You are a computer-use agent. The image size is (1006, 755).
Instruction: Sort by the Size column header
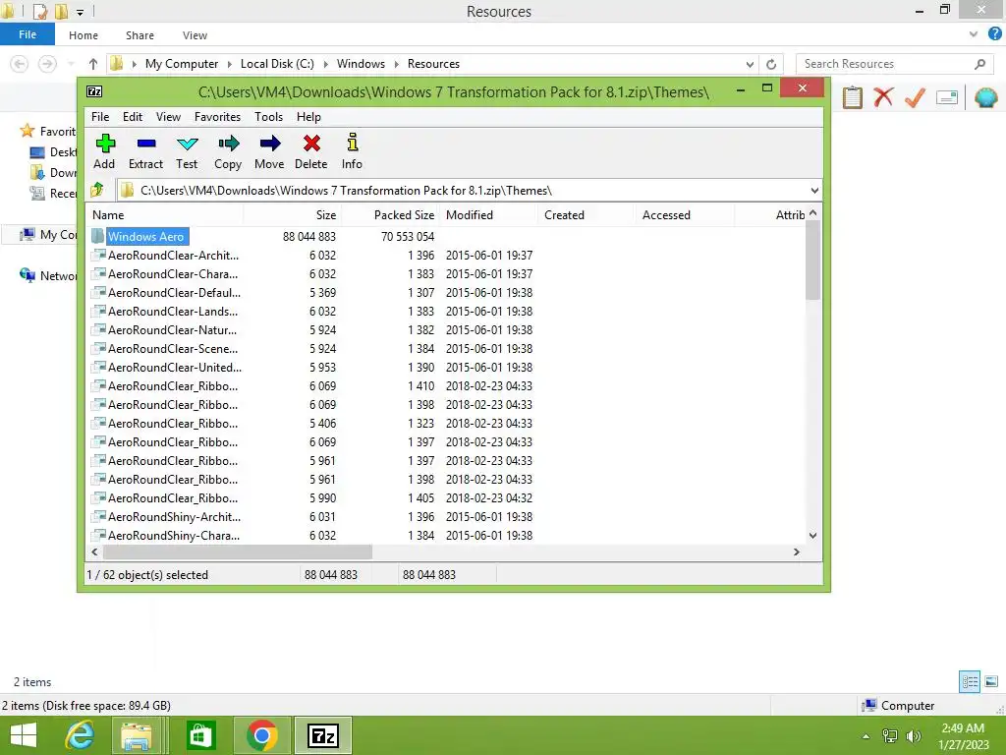point(293,215)
